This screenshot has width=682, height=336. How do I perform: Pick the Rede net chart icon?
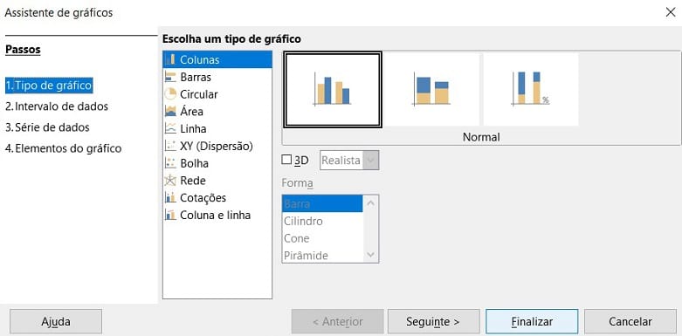170,181
